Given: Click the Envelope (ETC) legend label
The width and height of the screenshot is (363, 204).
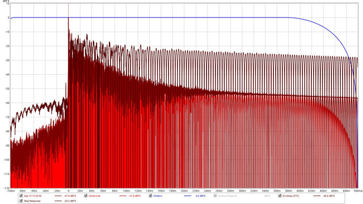Looking at the screenshot, I should [x=291, y=196].
